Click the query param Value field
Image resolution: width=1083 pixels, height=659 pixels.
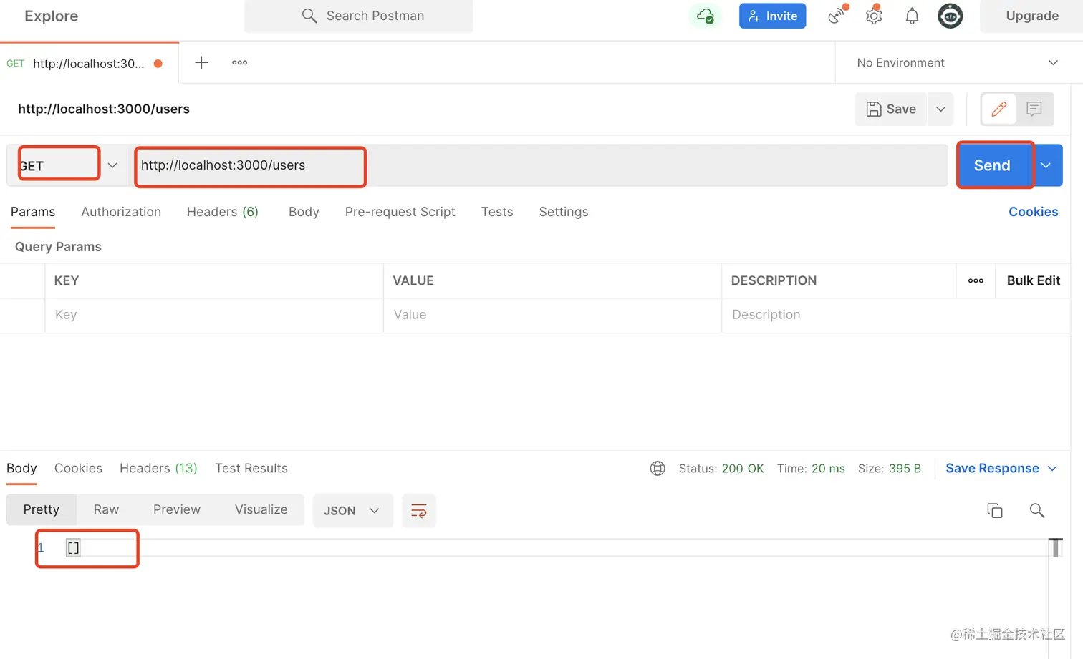pos(552,315)
